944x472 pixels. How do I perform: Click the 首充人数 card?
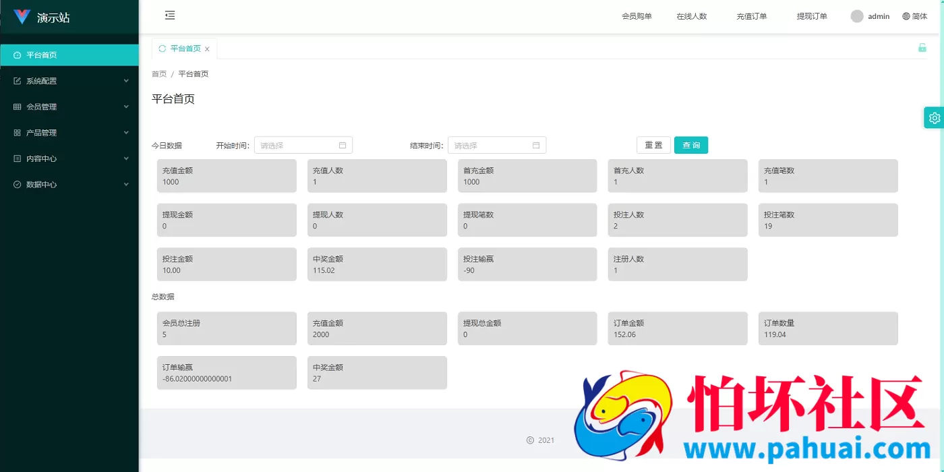[678, 176]
